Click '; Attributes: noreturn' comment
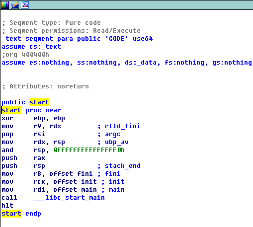This screenshot has width=253, height=227. click(45, 86)
